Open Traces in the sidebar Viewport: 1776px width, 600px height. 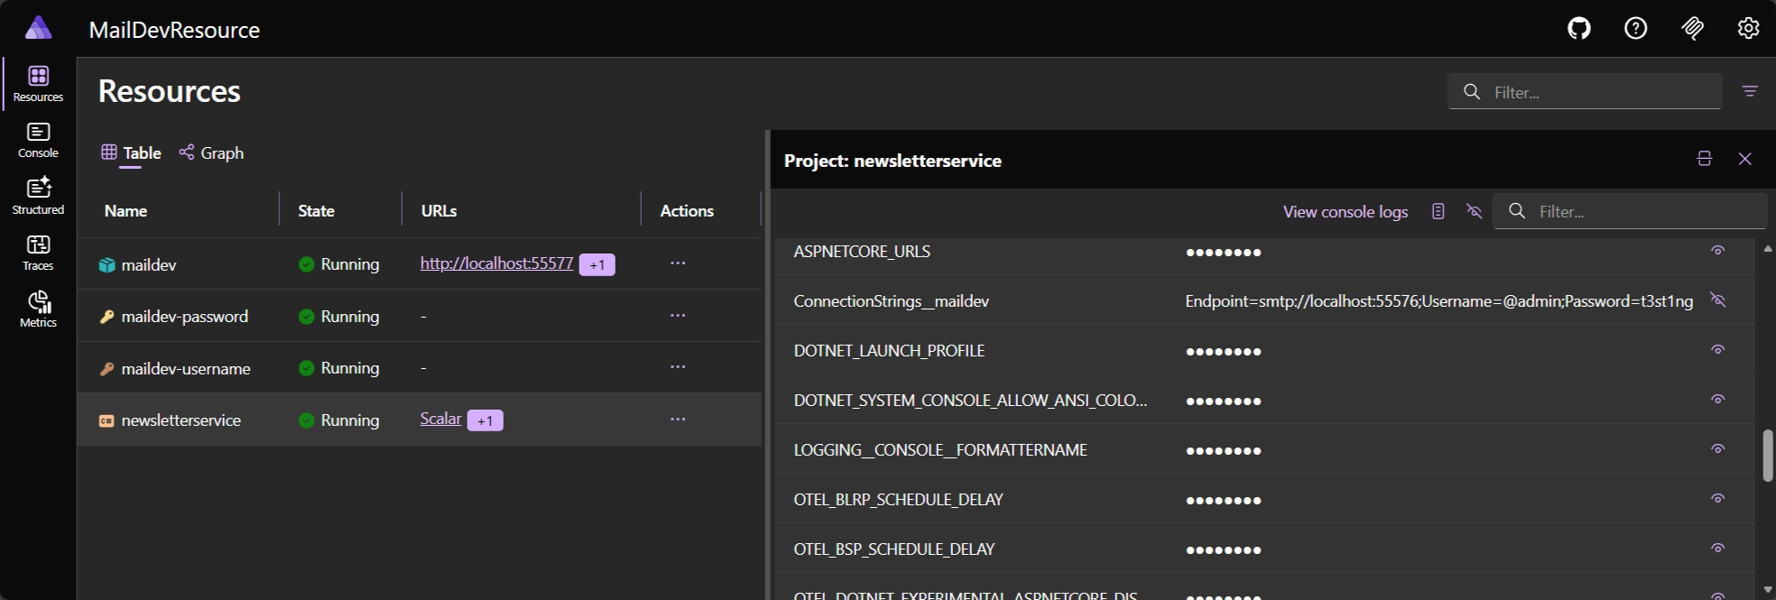38,254
